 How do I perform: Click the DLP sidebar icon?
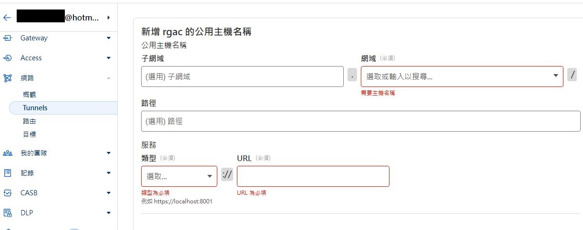(x=8, y=213)
